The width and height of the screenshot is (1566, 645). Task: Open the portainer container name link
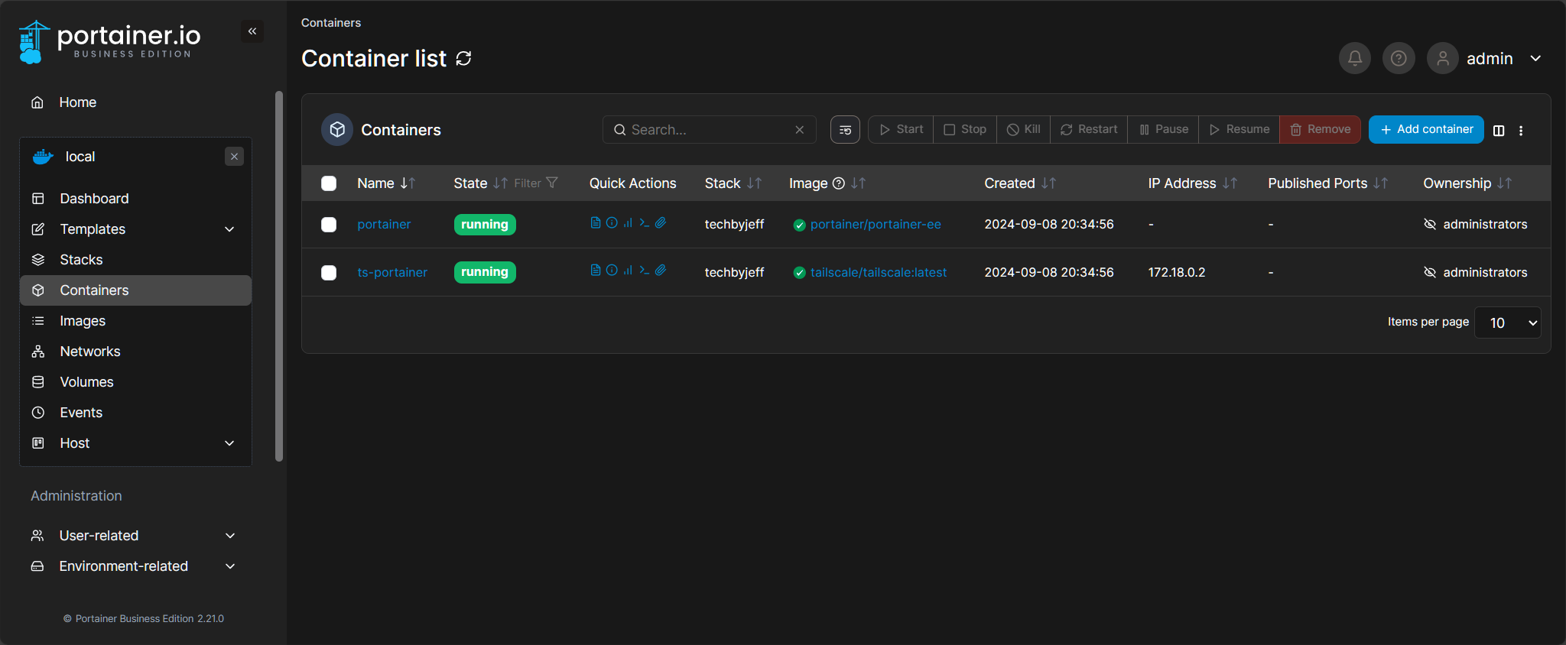384,225
